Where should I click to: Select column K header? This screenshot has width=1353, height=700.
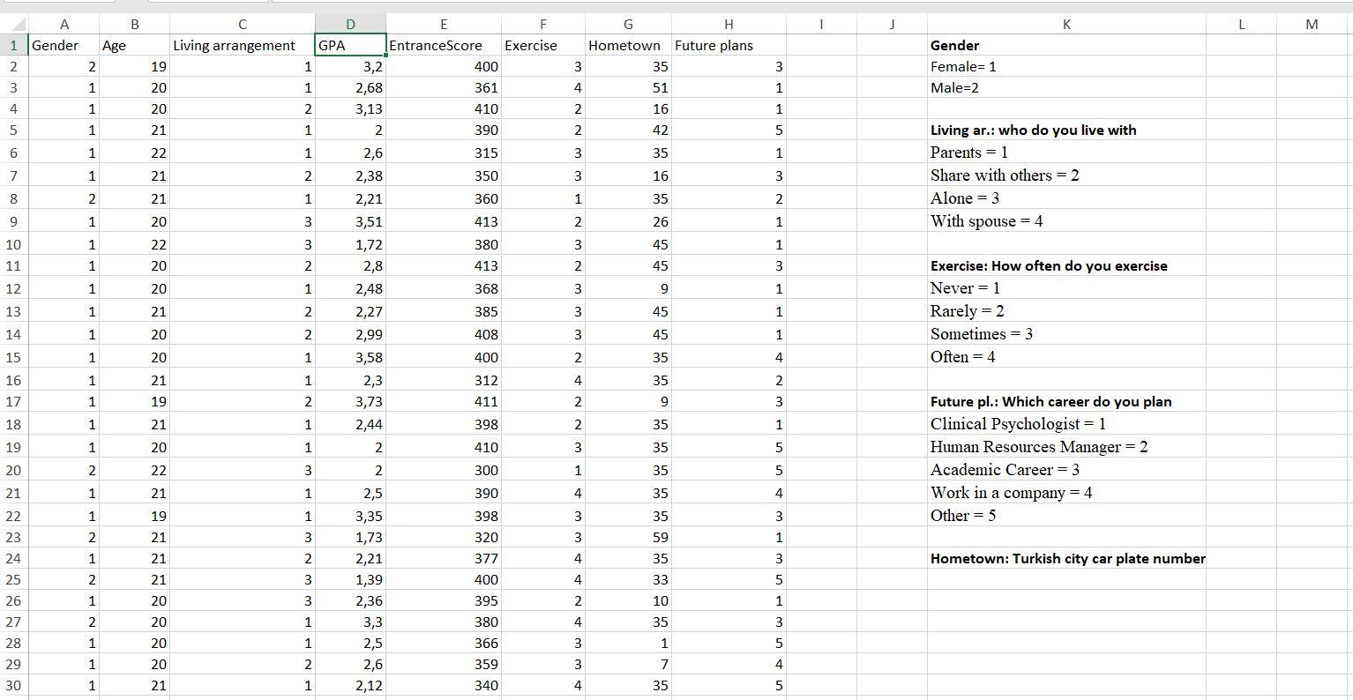(1067, 24)
